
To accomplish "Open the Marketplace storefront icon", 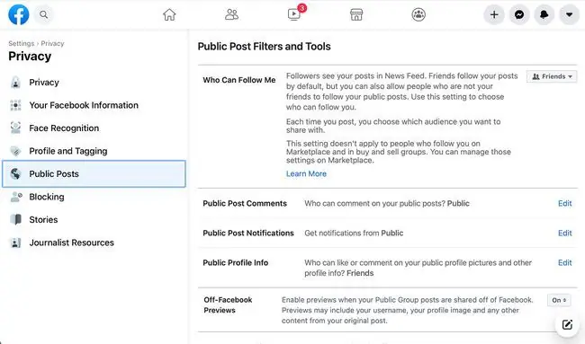I will [356, 14].
